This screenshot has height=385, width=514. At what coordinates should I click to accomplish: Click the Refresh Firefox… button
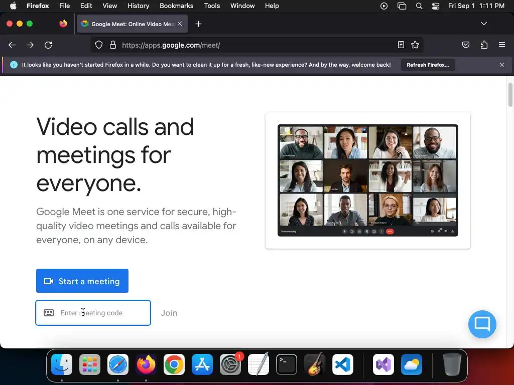[x=428, y=65]
